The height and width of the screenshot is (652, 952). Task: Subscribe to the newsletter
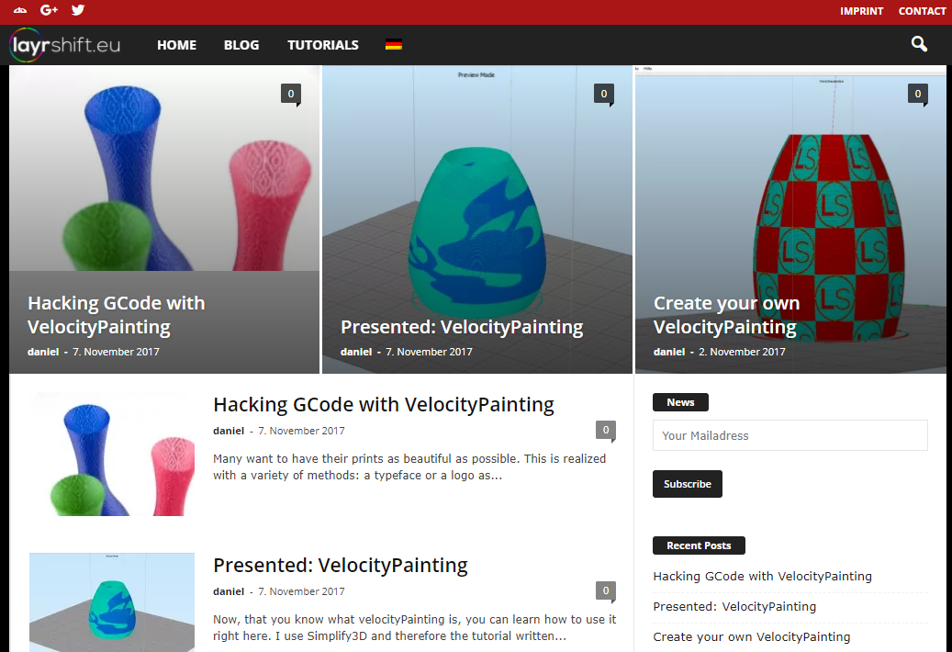tap(688, 484)
